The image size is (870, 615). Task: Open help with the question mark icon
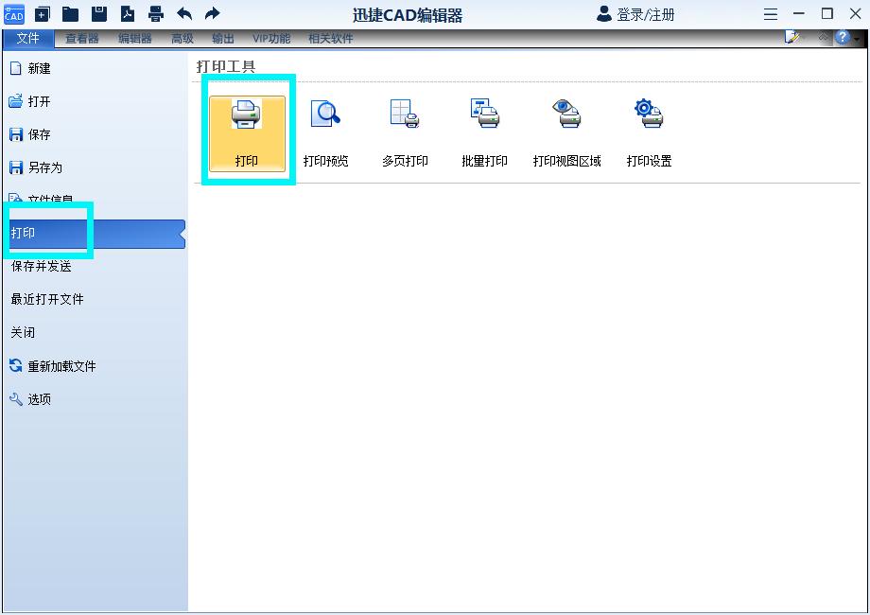coord(843,37)
